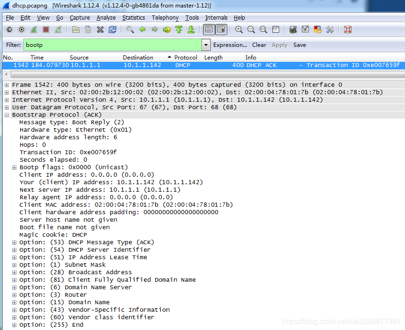Toggle auto scroll in live capture
The width and height of the screenshot is (405, 330).
click(x=221, y=30)
